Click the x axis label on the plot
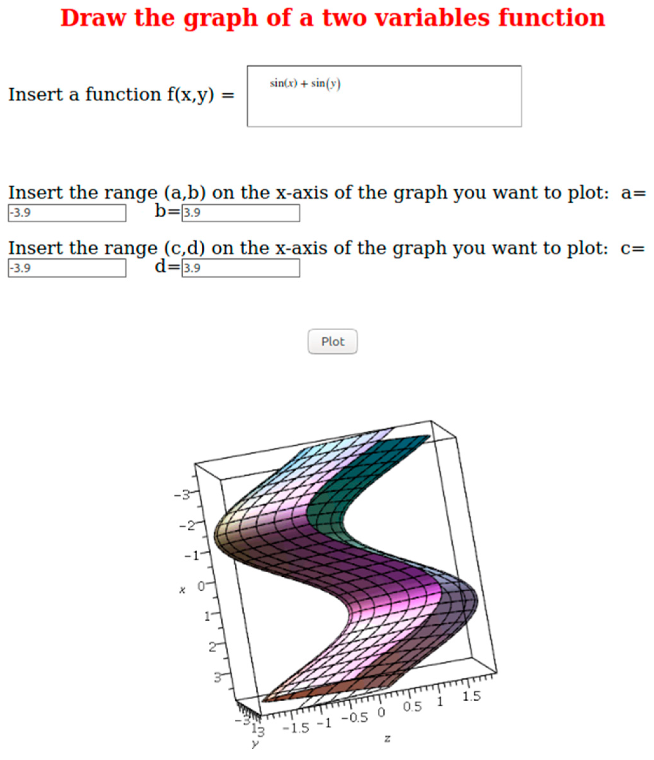The image size is (654, 760). (x=182, y=590)
